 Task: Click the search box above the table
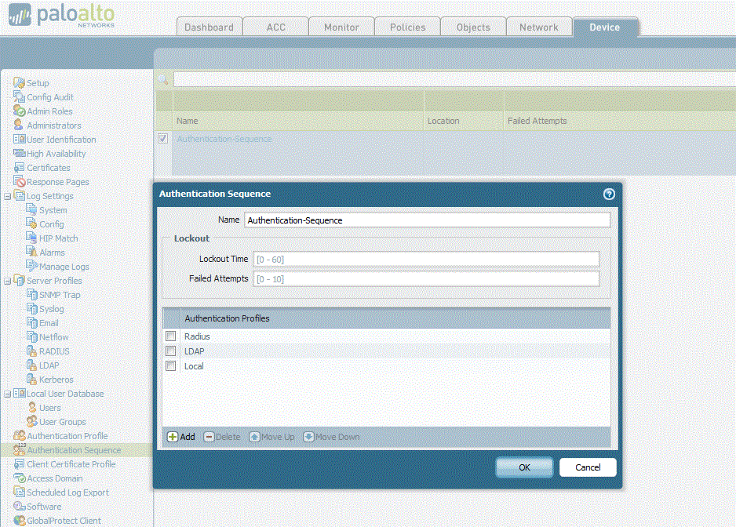tap(454, 79)
